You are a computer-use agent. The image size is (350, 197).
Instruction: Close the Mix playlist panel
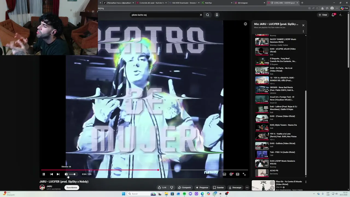(303, 25)
